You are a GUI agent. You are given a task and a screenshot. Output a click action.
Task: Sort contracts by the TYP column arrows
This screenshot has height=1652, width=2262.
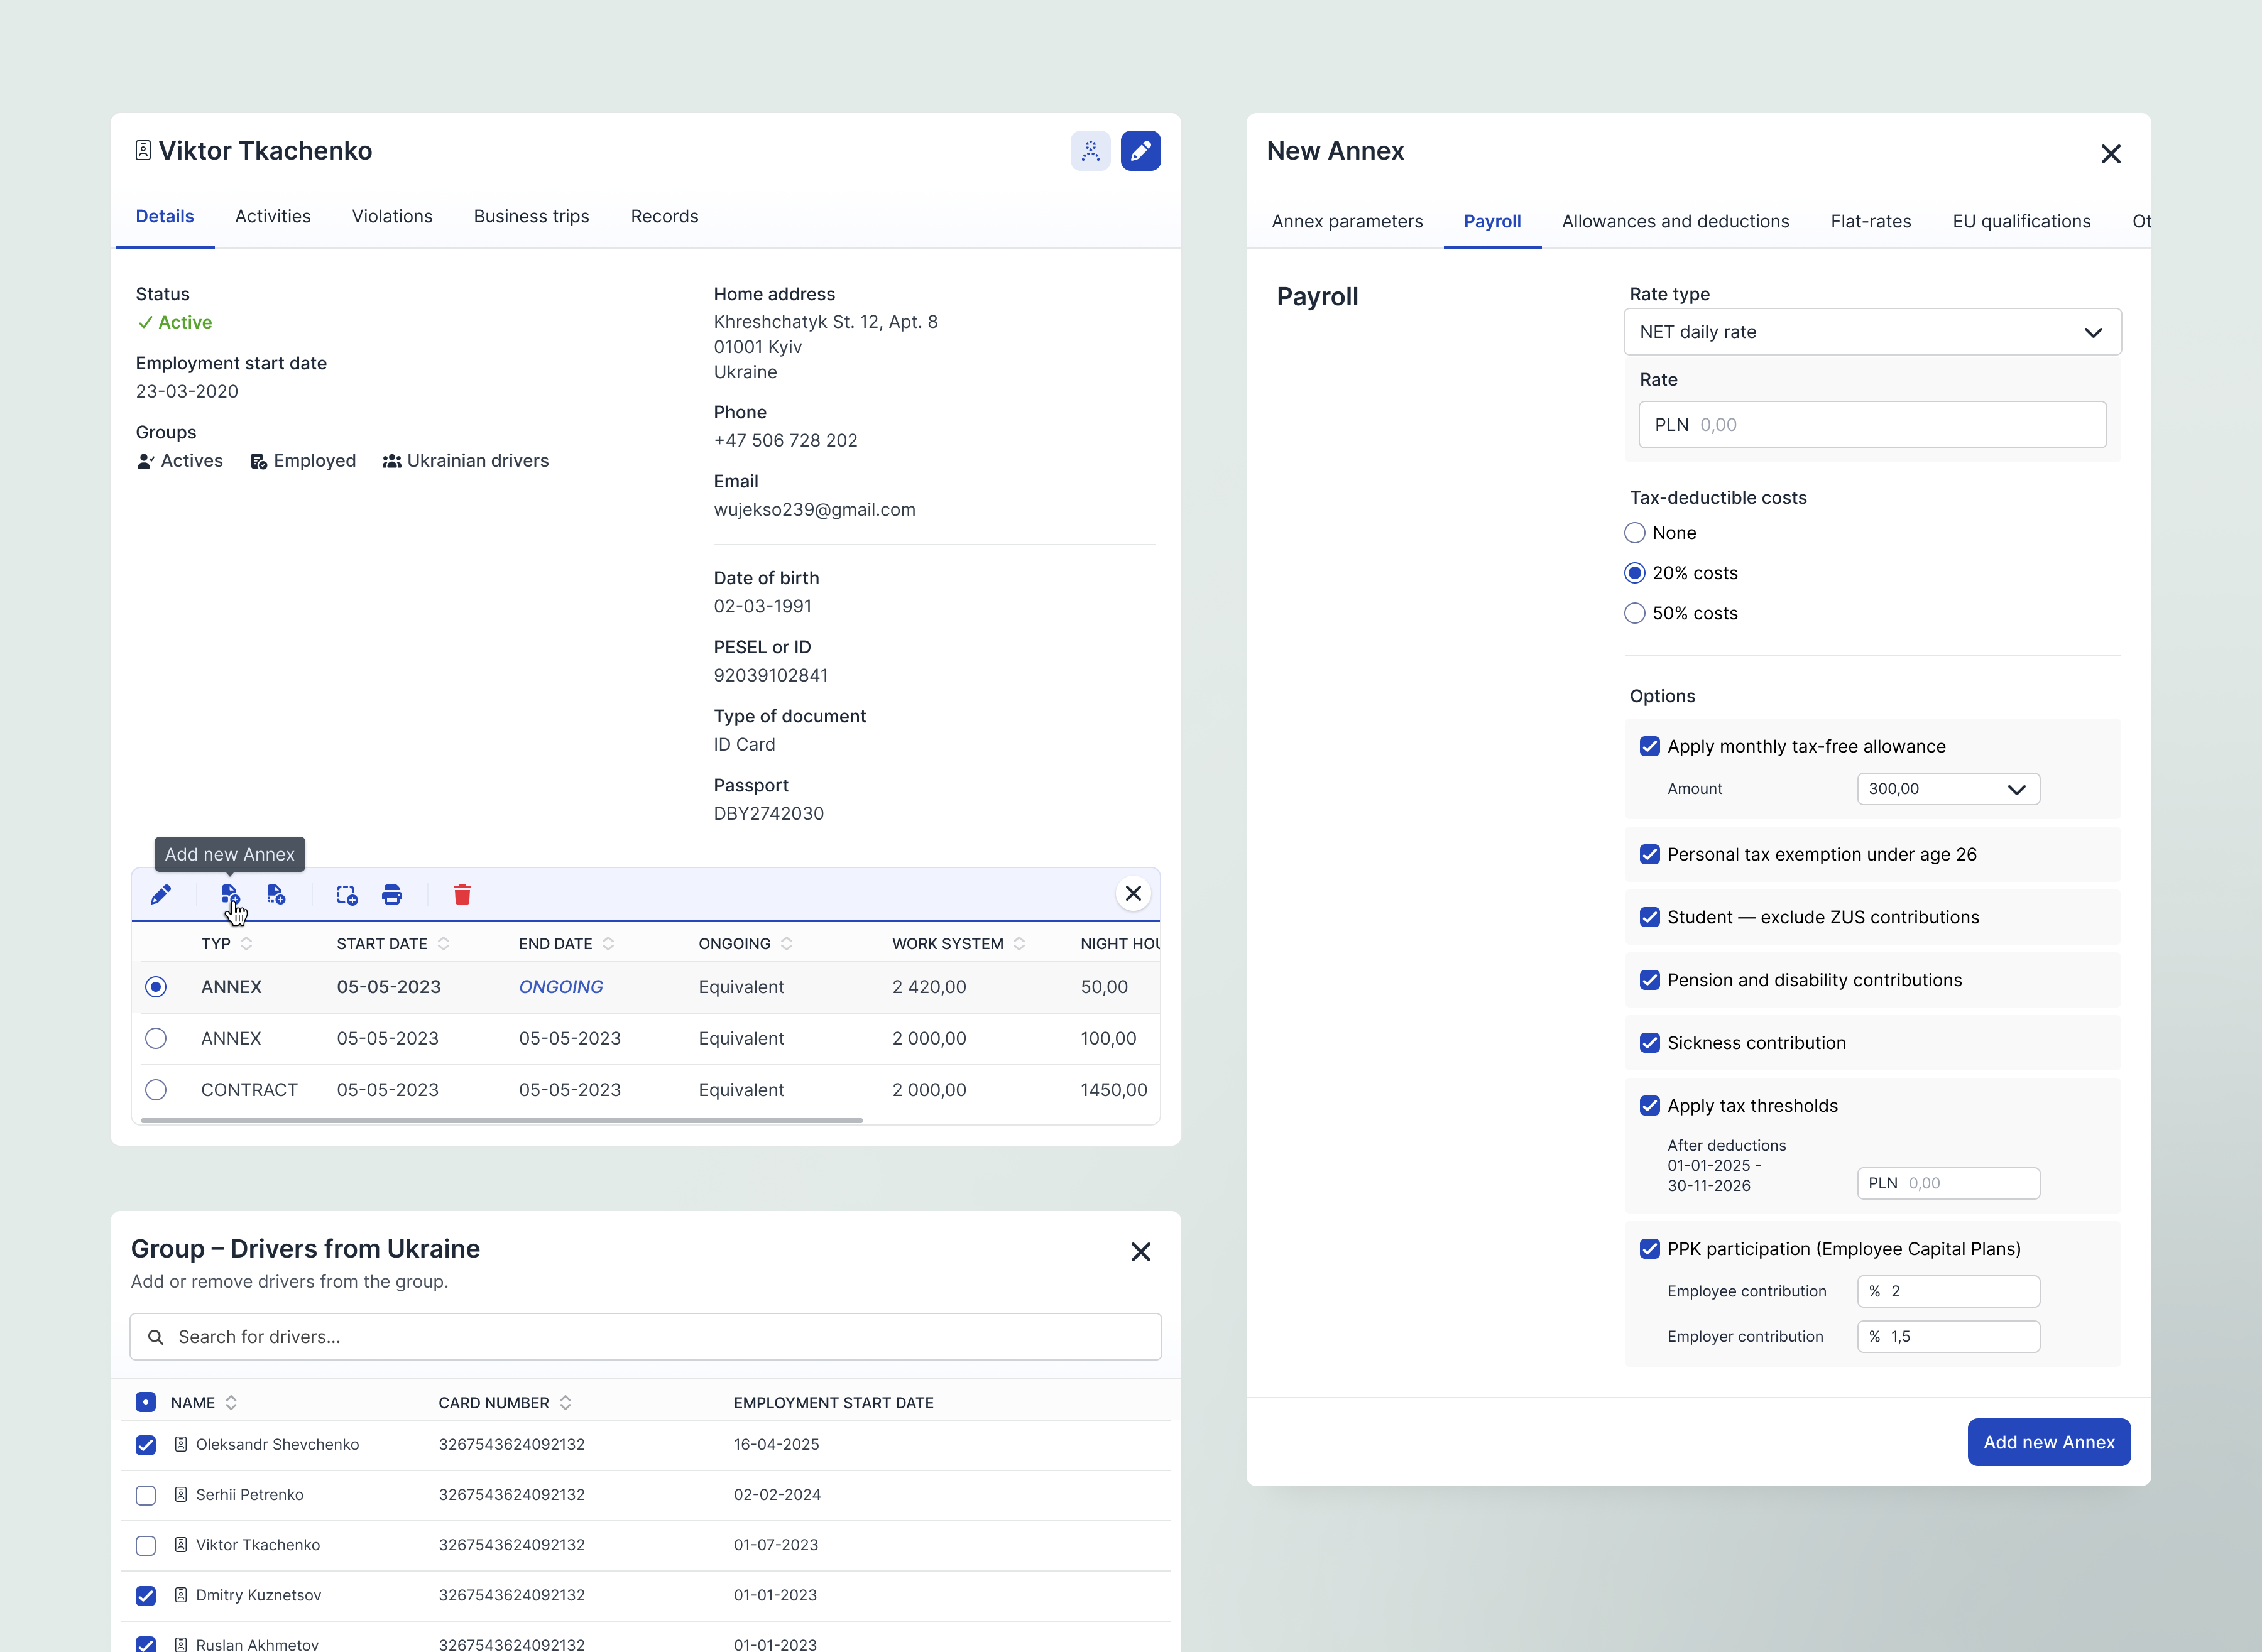point(246,944)
